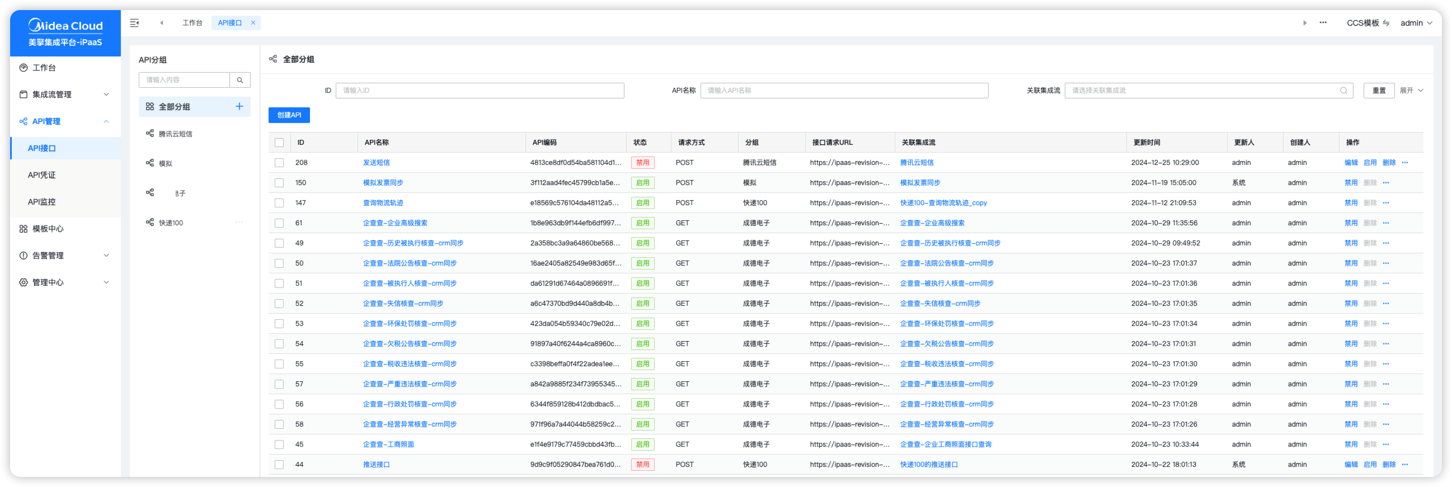Click the 创建API button
The width and height of the screenshot is (1452, 487).
click(289, 115)
